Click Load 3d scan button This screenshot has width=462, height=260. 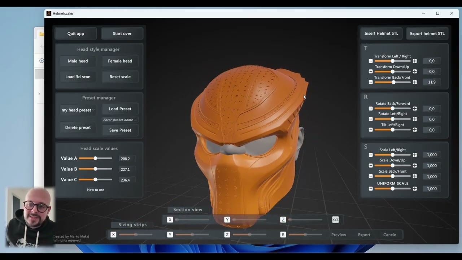click(78, 77)
